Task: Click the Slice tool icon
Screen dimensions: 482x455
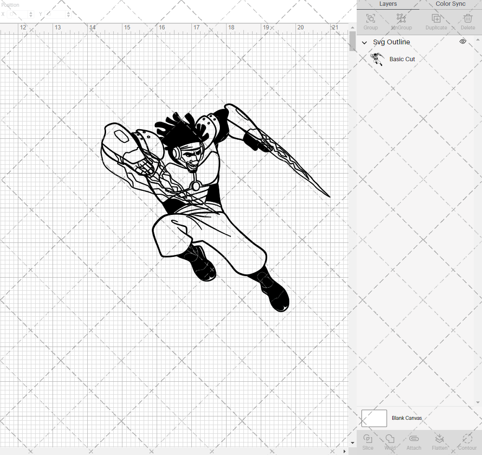Action: [368, 439]
